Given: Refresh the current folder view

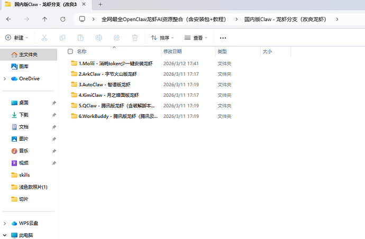Looking at the screenshot, I should 63,19.
